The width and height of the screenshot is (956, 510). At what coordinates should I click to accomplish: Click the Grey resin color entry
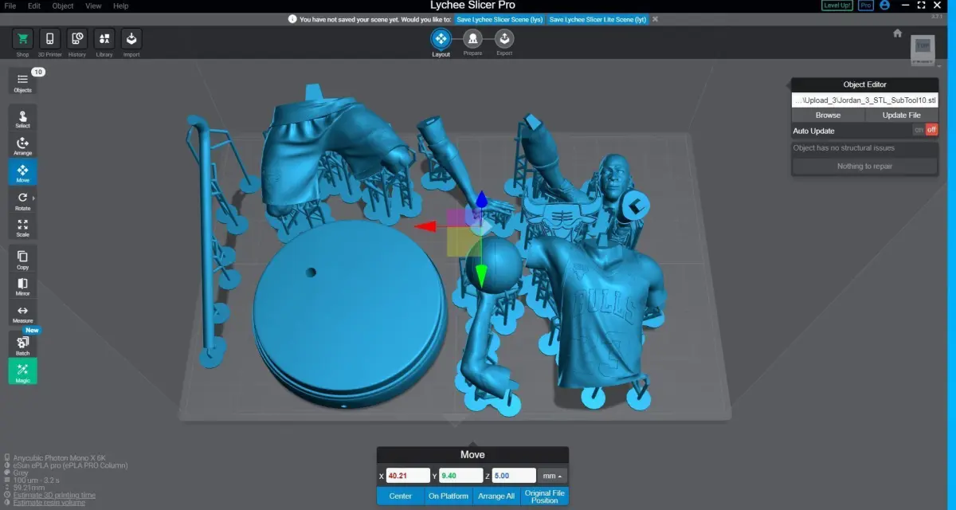coord(21,473)
